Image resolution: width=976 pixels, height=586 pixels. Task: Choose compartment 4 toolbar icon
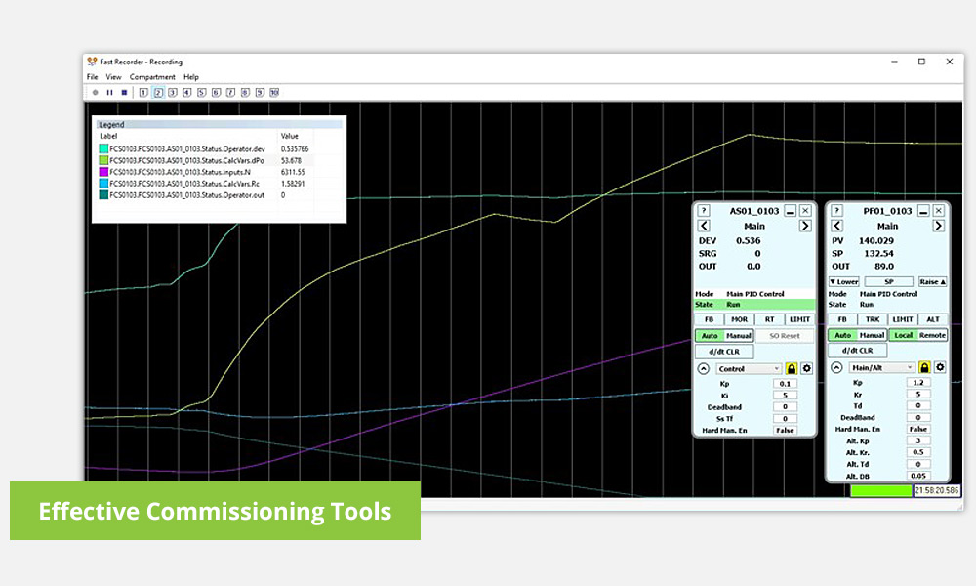[186, 92]
